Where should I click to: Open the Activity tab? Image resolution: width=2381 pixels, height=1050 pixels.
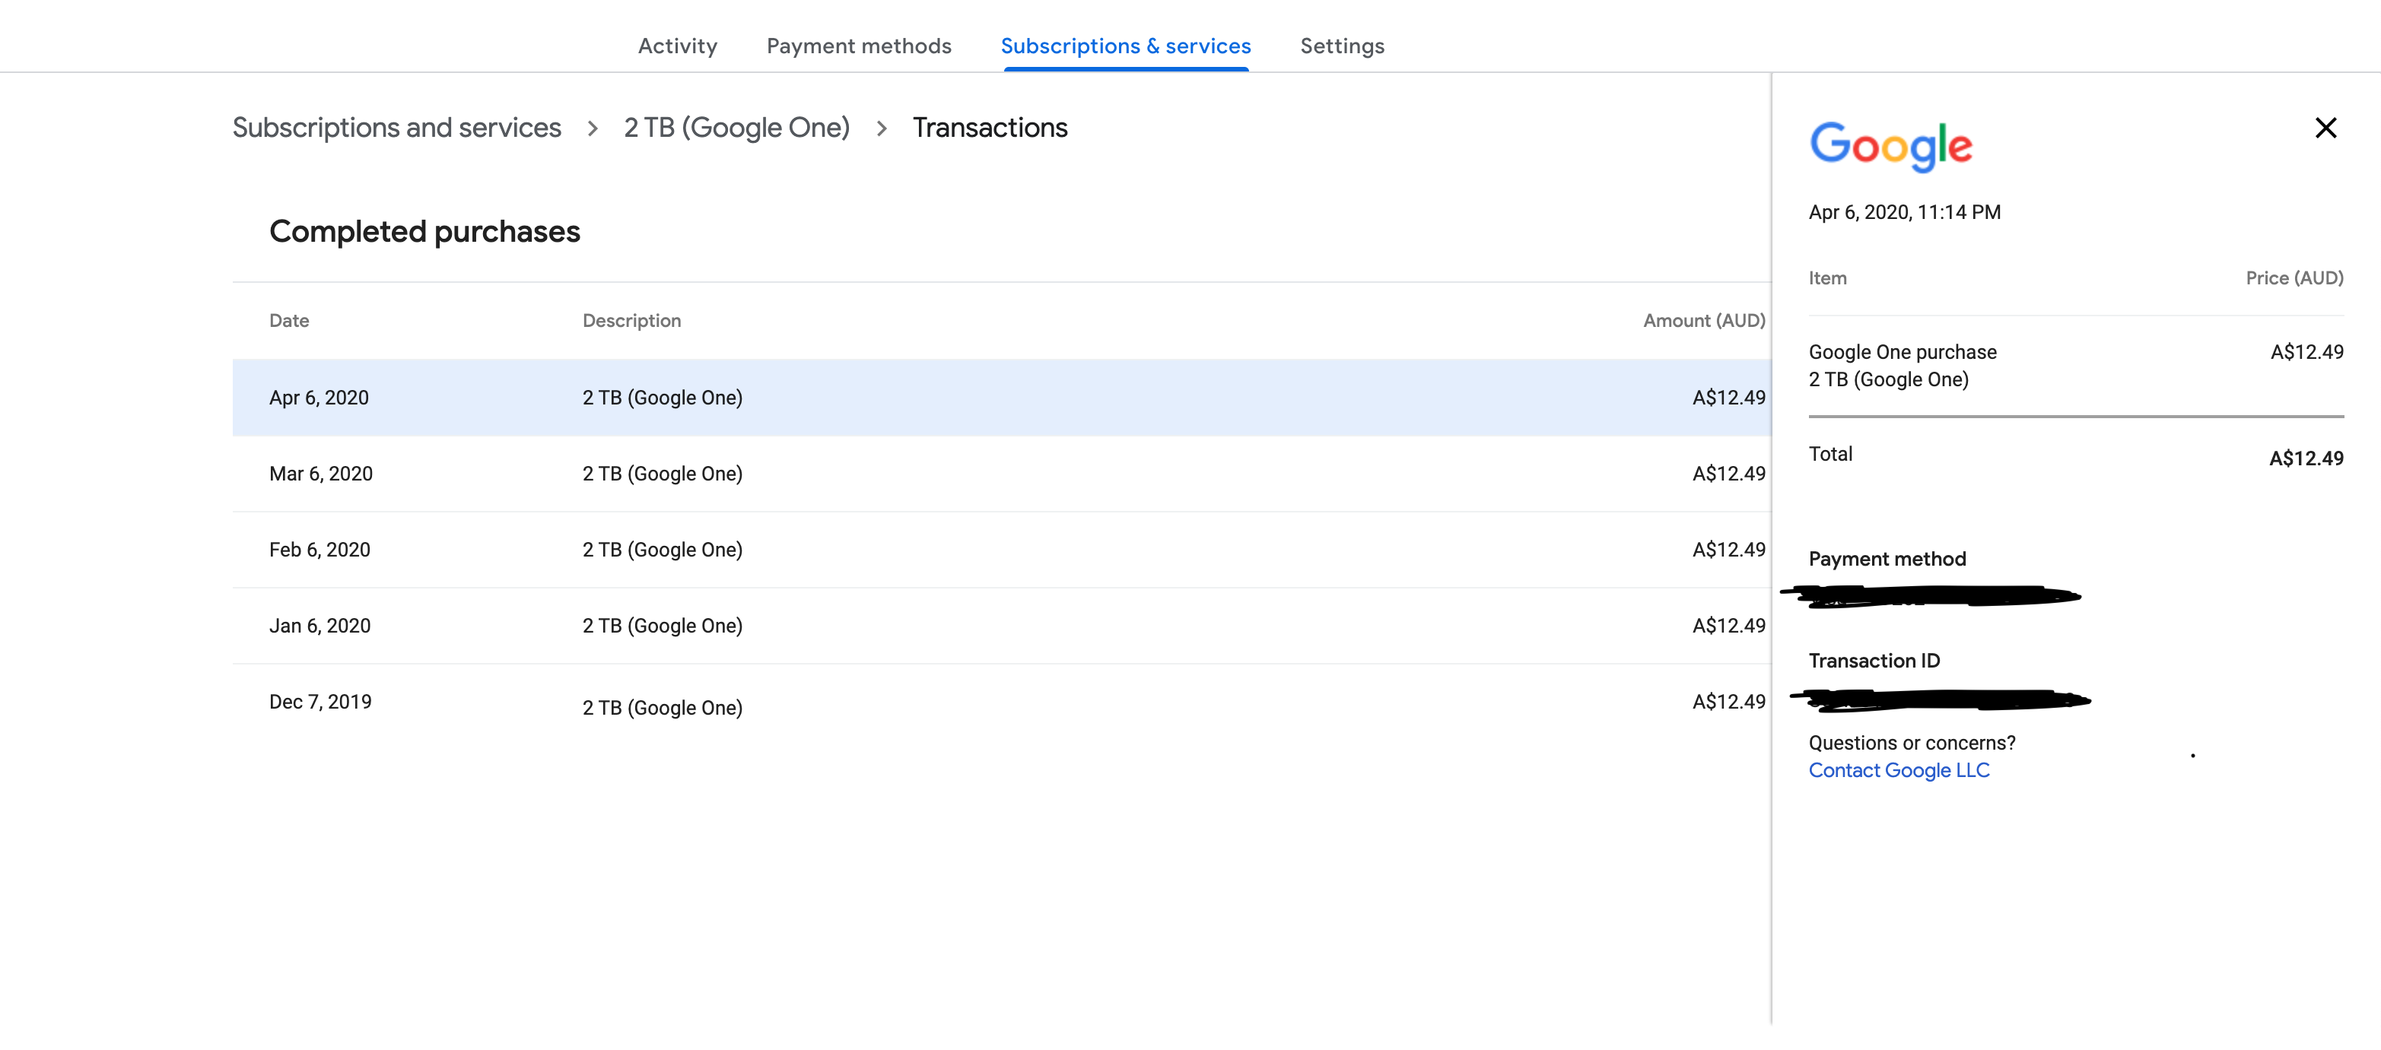(x=678, y=46)
